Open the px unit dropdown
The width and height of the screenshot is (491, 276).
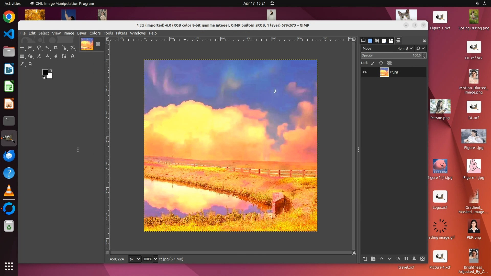(135, 259)
